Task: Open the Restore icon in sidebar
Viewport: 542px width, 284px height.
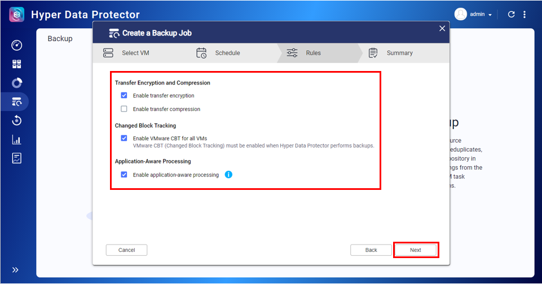Action: (x=16, y=121)
